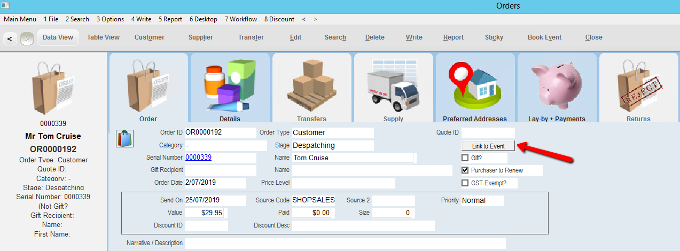The image size is (680, 251).
Task: Follow the serial number 0000339 link
Action: (x=198, y=158)
